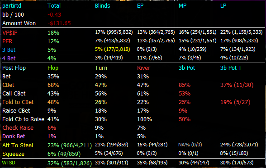This screenshot has width=266, height=168.
Task: Click the 3b Pot Fold Cb to Raise 50%
Action: [185, 119]
